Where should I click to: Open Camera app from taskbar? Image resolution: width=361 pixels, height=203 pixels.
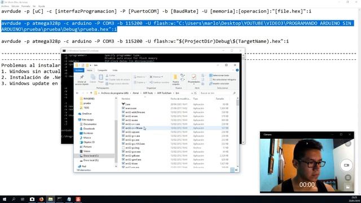(32, 199)
